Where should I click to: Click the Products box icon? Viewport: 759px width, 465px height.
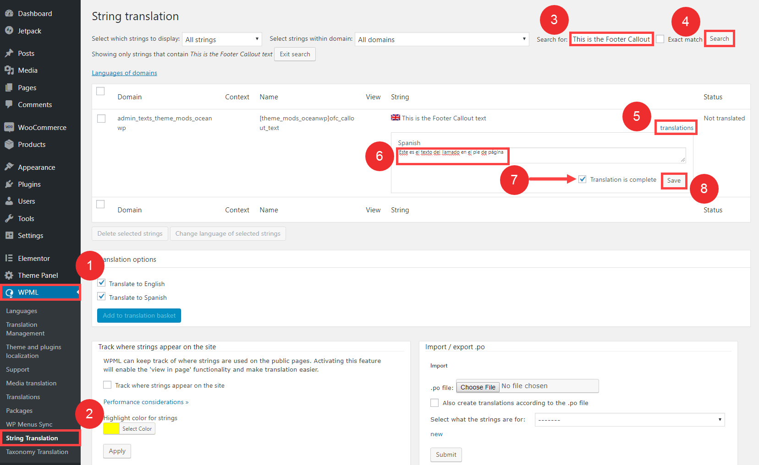pyautogui.click(x=9, y=144)
